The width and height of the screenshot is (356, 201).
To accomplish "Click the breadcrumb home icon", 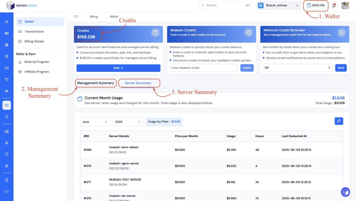I will 76,17.
